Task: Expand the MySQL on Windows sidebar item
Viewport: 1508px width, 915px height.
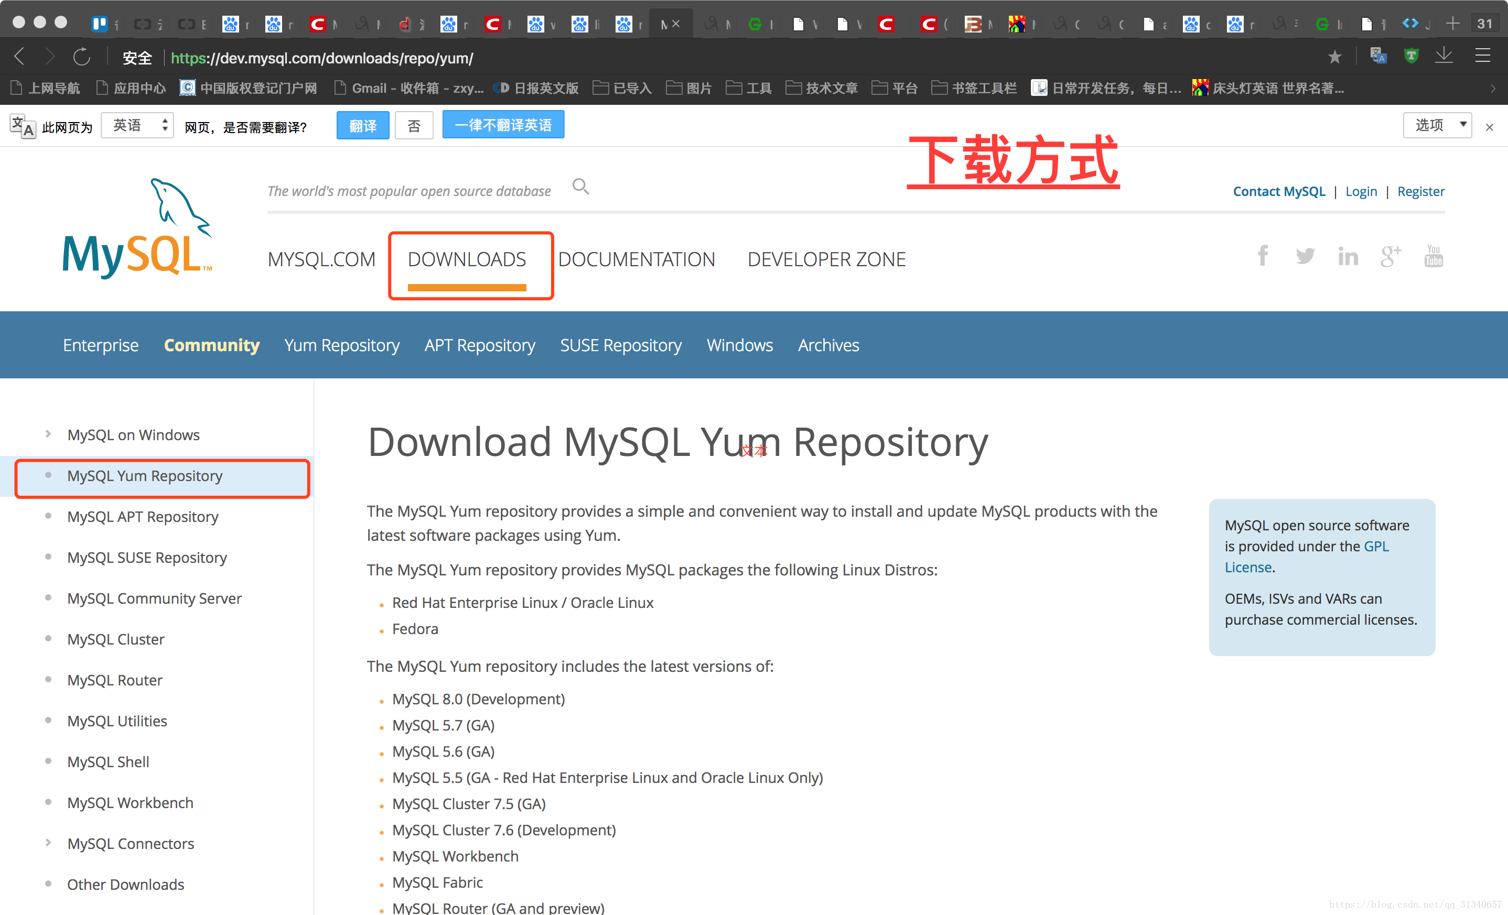Action: tap(48, 434)
